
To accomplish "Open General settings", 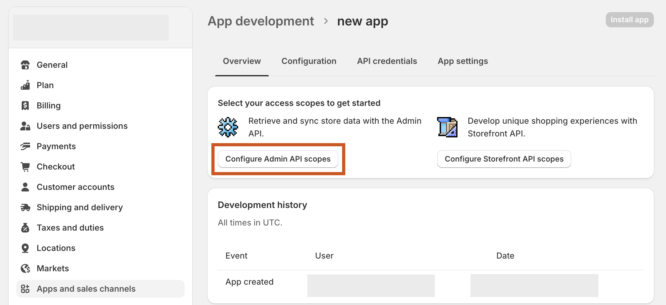I will [100, 65].
